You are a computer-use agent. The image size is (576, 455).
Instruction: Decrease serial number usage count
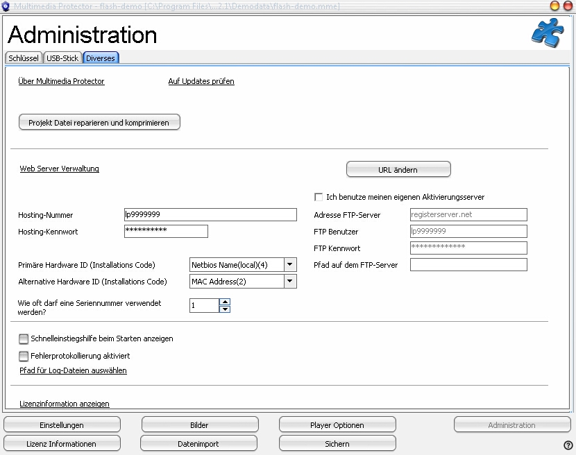click(x=224, y=309)
